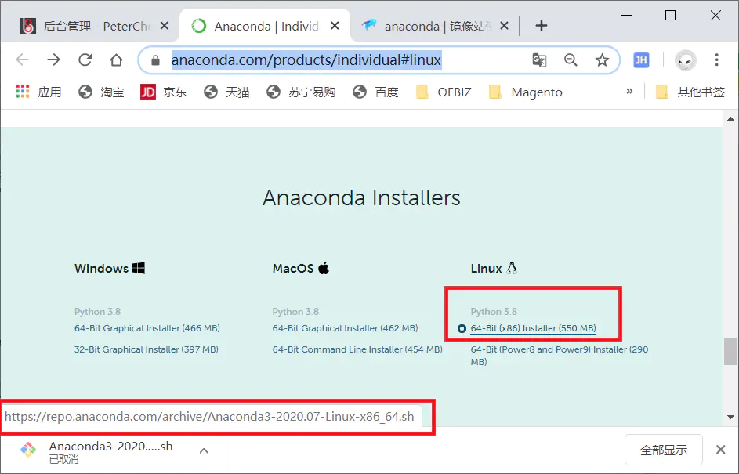The width and height of the screenshot is (739, 474).
Task: Click the Linux heading text
Action: [x=486, y=269]
